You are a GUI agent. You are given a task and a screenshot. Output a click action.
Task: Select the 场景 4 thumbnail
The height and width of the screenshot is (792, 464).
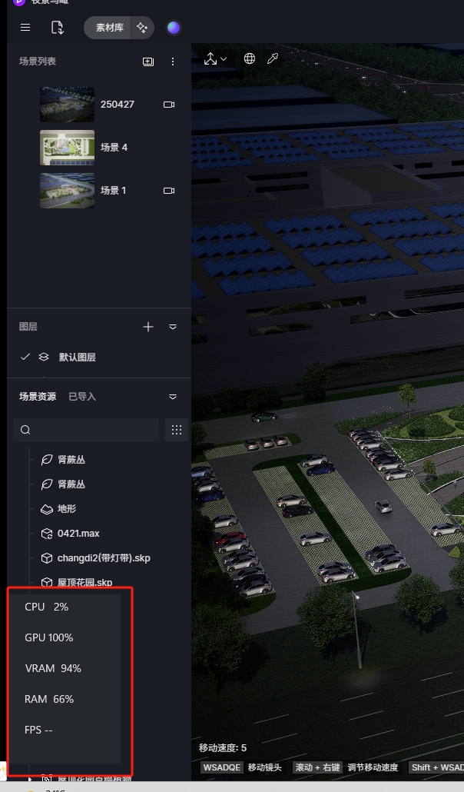pyautogui.click(x=67, y=148)
